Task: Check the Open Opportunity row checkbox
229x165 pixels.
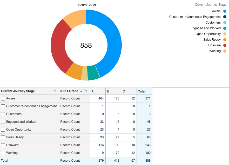Action: tap(3, 130)
